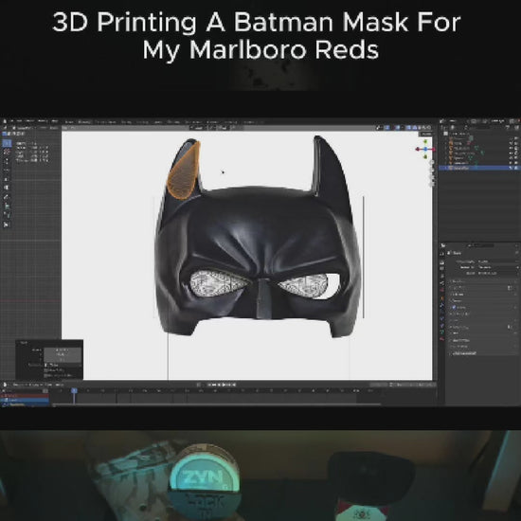Toggle render camera icon on highlighted outliner row
This screenshot has width=521, height=521.
click(517, 168)
